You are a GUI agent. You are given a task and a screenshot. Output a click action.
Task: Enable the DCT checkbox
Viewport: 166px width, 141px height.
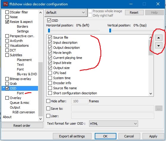[7, 50]
